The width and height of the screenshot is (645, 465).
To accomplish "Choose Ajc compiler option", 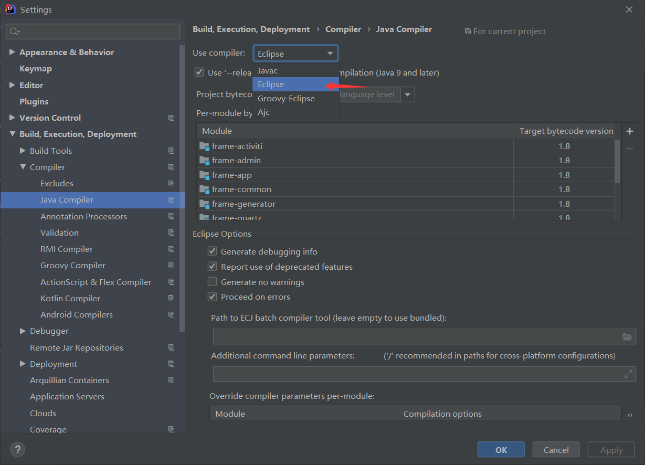I will tap(295, 112).
